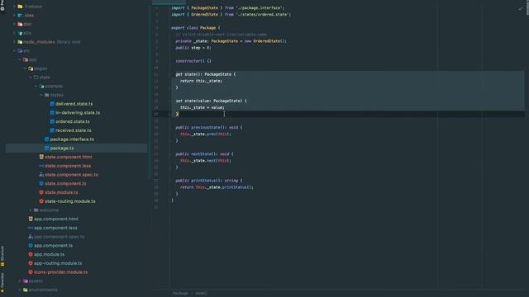Click the .firebase folder icon
Screen dimensions: 529x297
(20, 7)
